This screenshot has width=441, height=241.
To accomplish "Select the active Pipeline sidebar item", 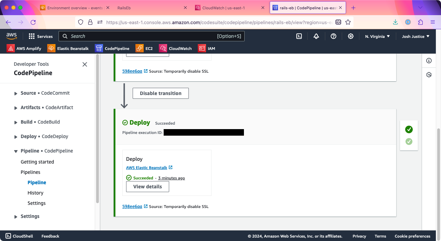I will pyautogui.click(x=37, y=182).
